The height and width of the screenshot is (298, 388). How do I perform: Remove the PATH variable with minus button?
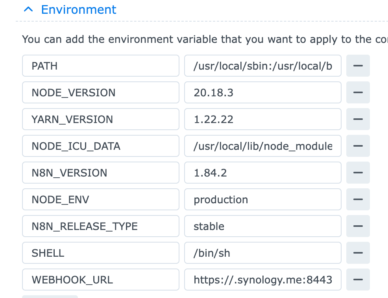click(358, 66)
